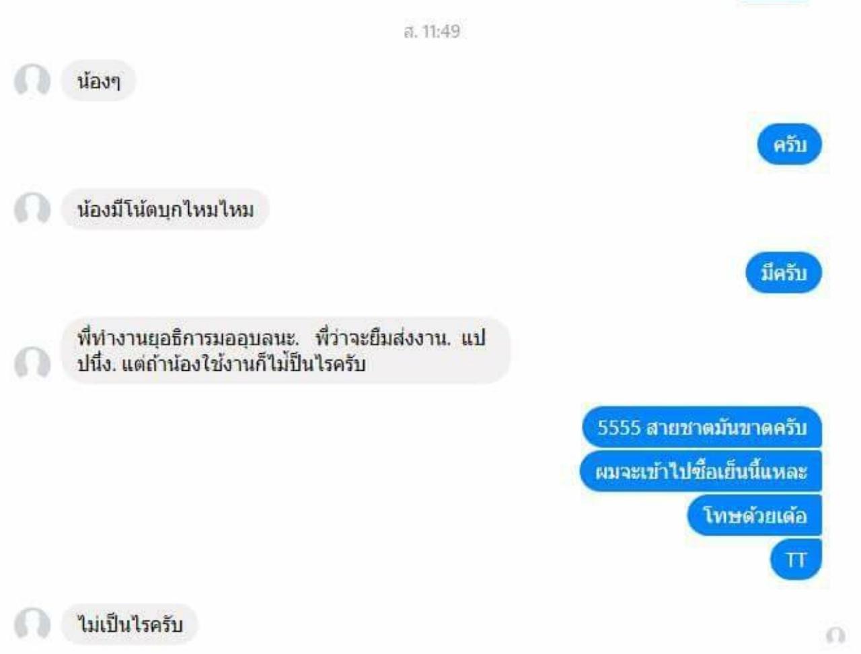Select the "น้องมีโน้ตบุกไหมไหม" message bubble
The width and height of the screenshot is (861, 654).
165,209
